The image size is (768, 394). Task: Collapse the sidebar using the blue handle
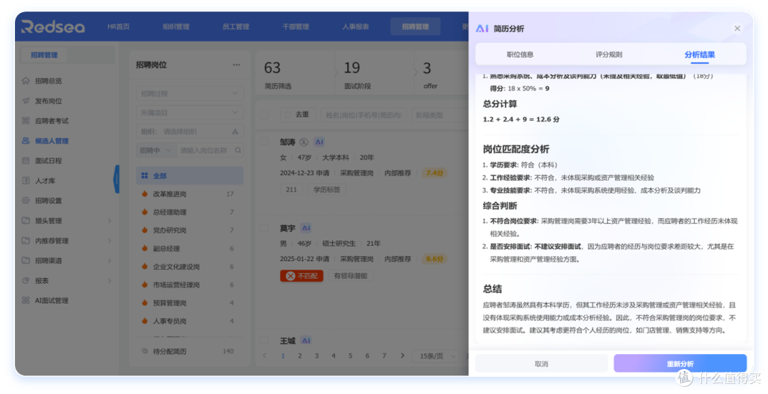click(117, 179)
